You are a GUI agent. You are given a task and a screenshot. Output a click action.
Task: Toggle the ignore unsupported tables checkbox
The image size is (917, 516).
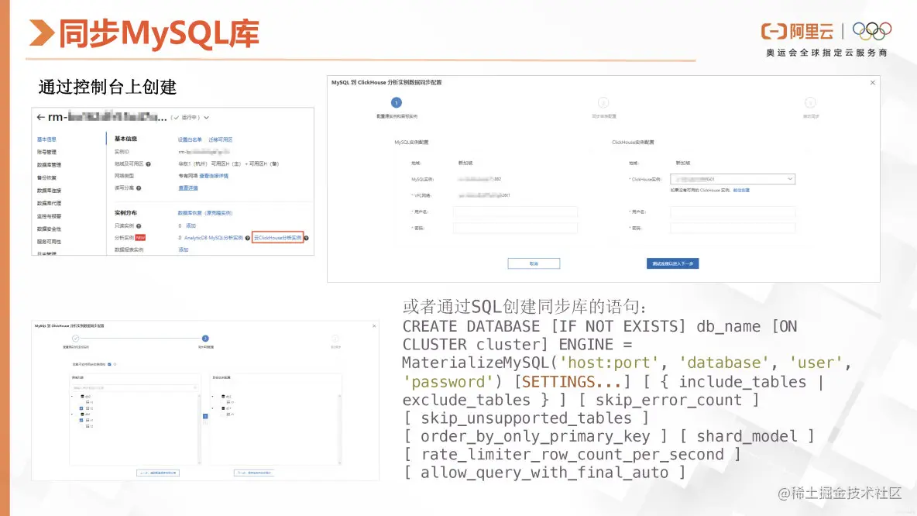(x=109, y=364)
